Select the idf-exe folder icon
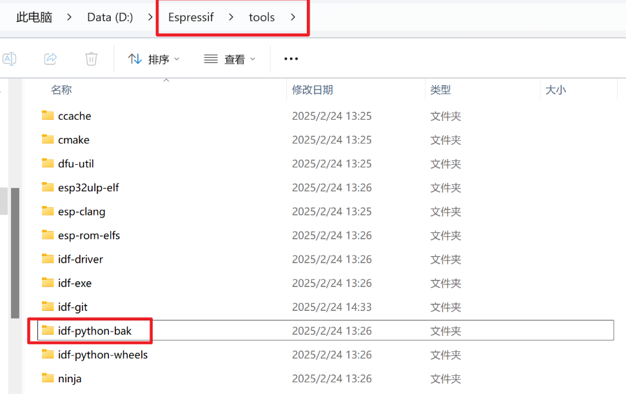Screen dimensions: 626x399 [x=48, y=283]
